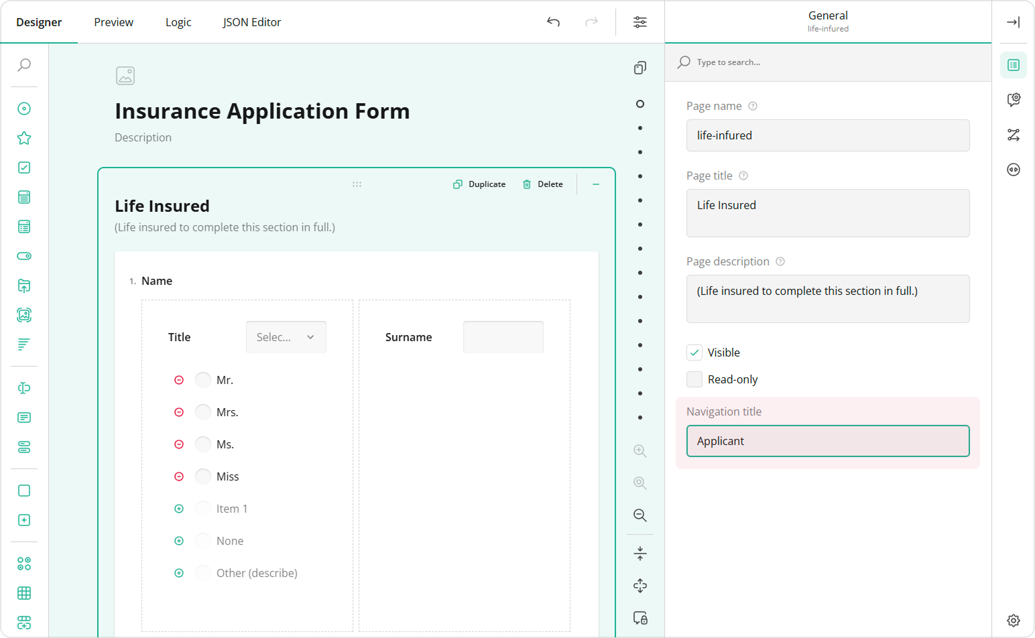Click the Delete page button
Screen dimensions: 1035x638
543,184
